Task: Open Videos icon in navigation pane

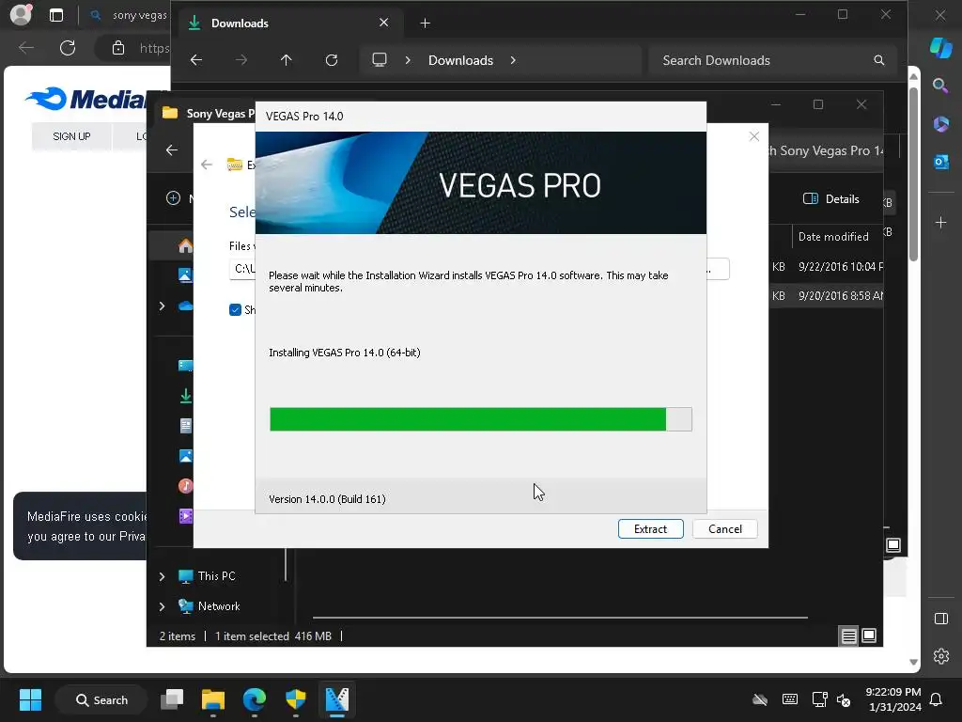Action: 185,516
